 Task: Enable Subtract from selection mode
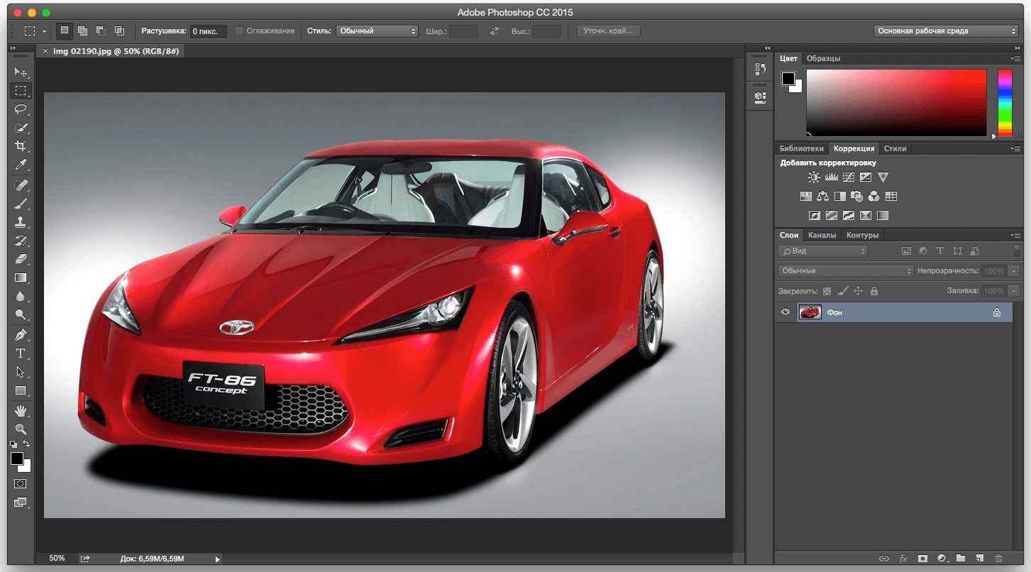tap(101, 31)
